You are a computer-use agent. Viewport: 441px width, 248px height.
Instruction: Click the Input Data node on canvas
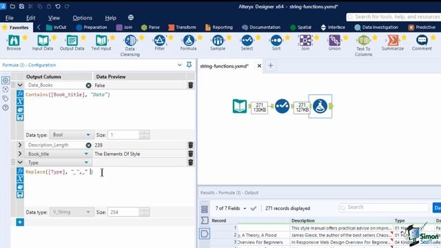[240, 106]
